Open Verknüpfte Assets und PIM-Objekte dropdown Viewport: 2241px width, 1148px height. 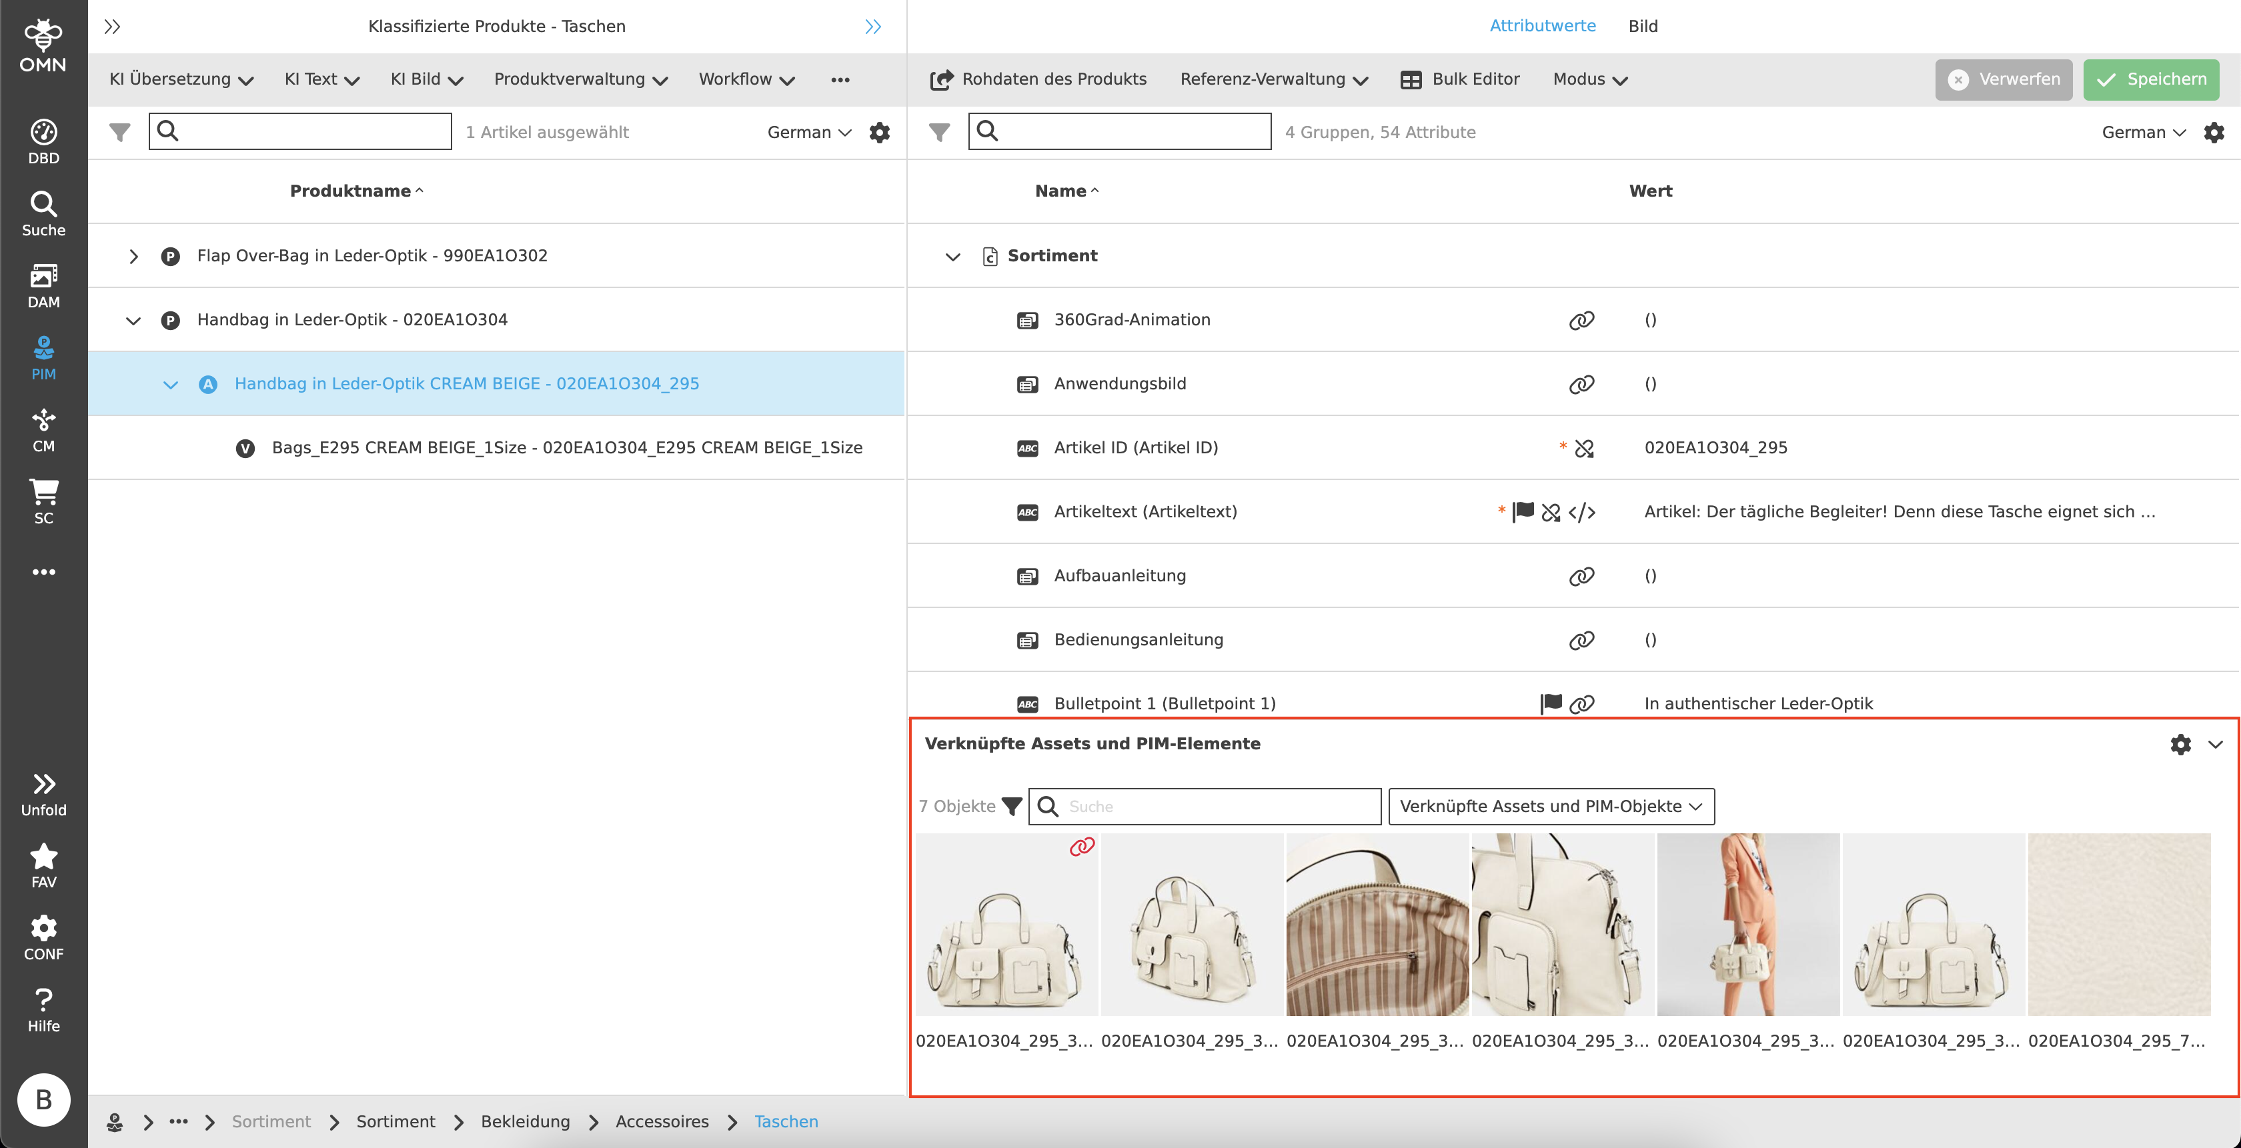pyautogui.click(x=1550, y=806)
